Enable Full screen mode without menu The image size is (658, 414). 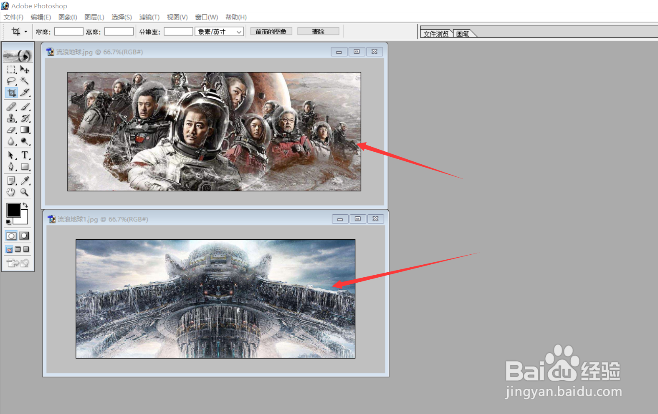tap(26, 249)
